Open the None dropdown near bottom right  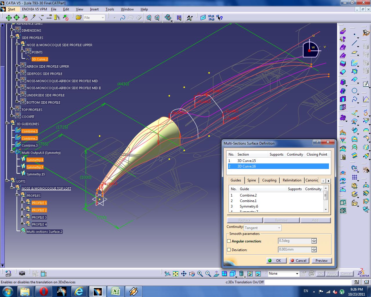tap(297, 273)
